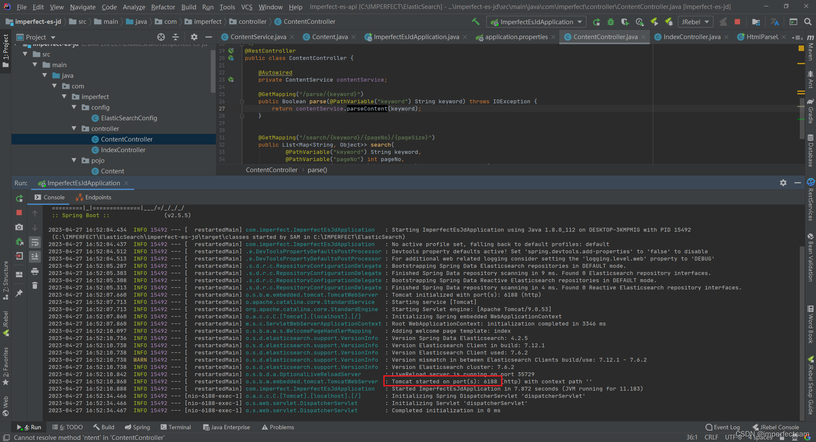The image size is (816, 442).
Task: Select the Console tab in Run panel
Action: coord(50,197)
